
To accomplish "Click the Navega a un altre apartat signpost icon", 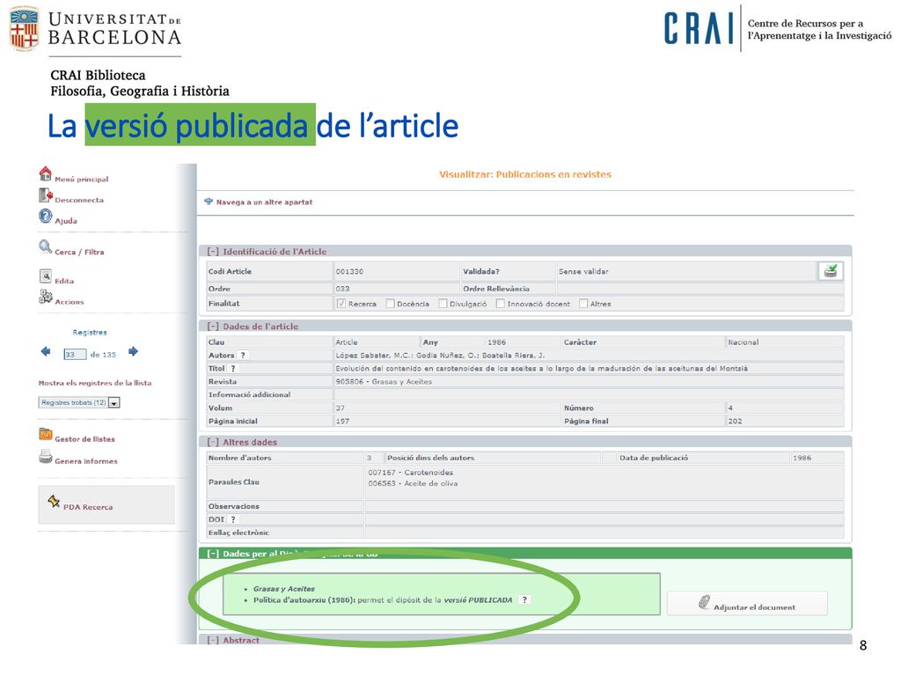I will (209, 202).
